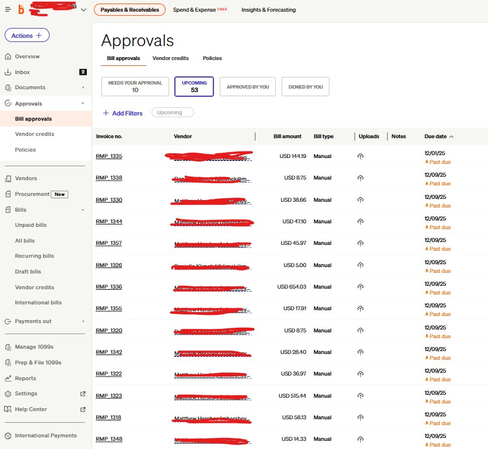The height and width of the screenshot is (449, 488).
Task: Click the Actions + button
Action: pyautogui.click(x=27, y=36)
